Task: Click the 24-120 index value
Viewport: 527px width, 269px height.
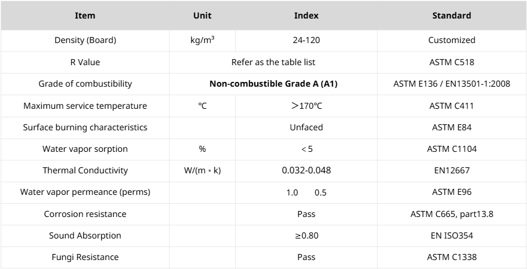Action: click(x=306, y=41)
